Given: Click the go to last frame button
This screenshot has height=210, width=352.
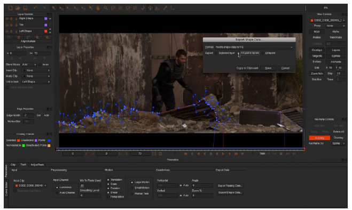Looking at the screenshot, I should pyautogui.click(x=236, y=154).
